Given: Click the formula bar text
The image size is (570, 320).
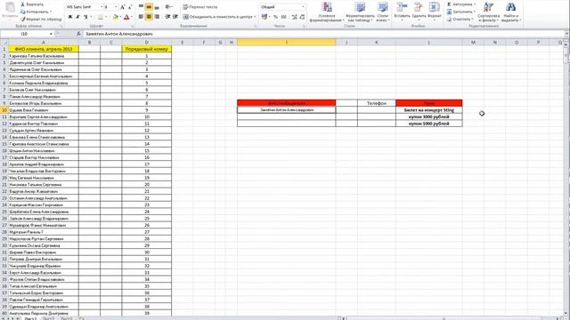Looking at the screenshot, I should [x=119, y=34].
